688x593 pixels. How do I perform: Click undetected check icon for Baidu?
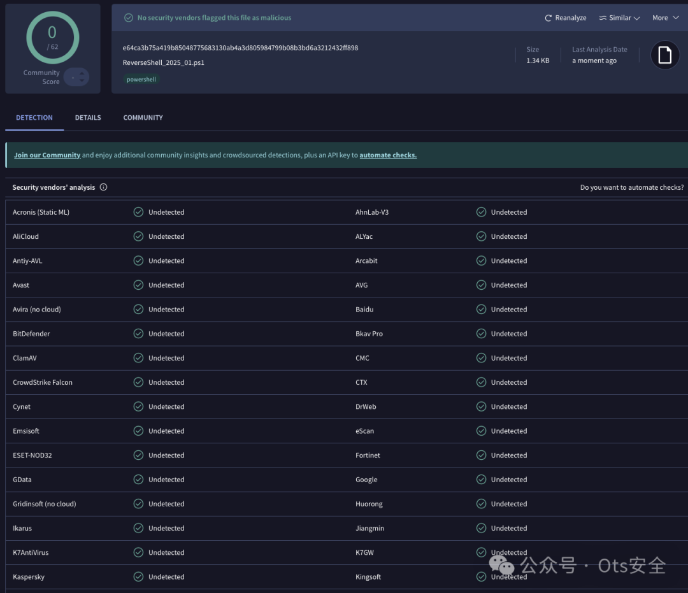pos(482,310)
